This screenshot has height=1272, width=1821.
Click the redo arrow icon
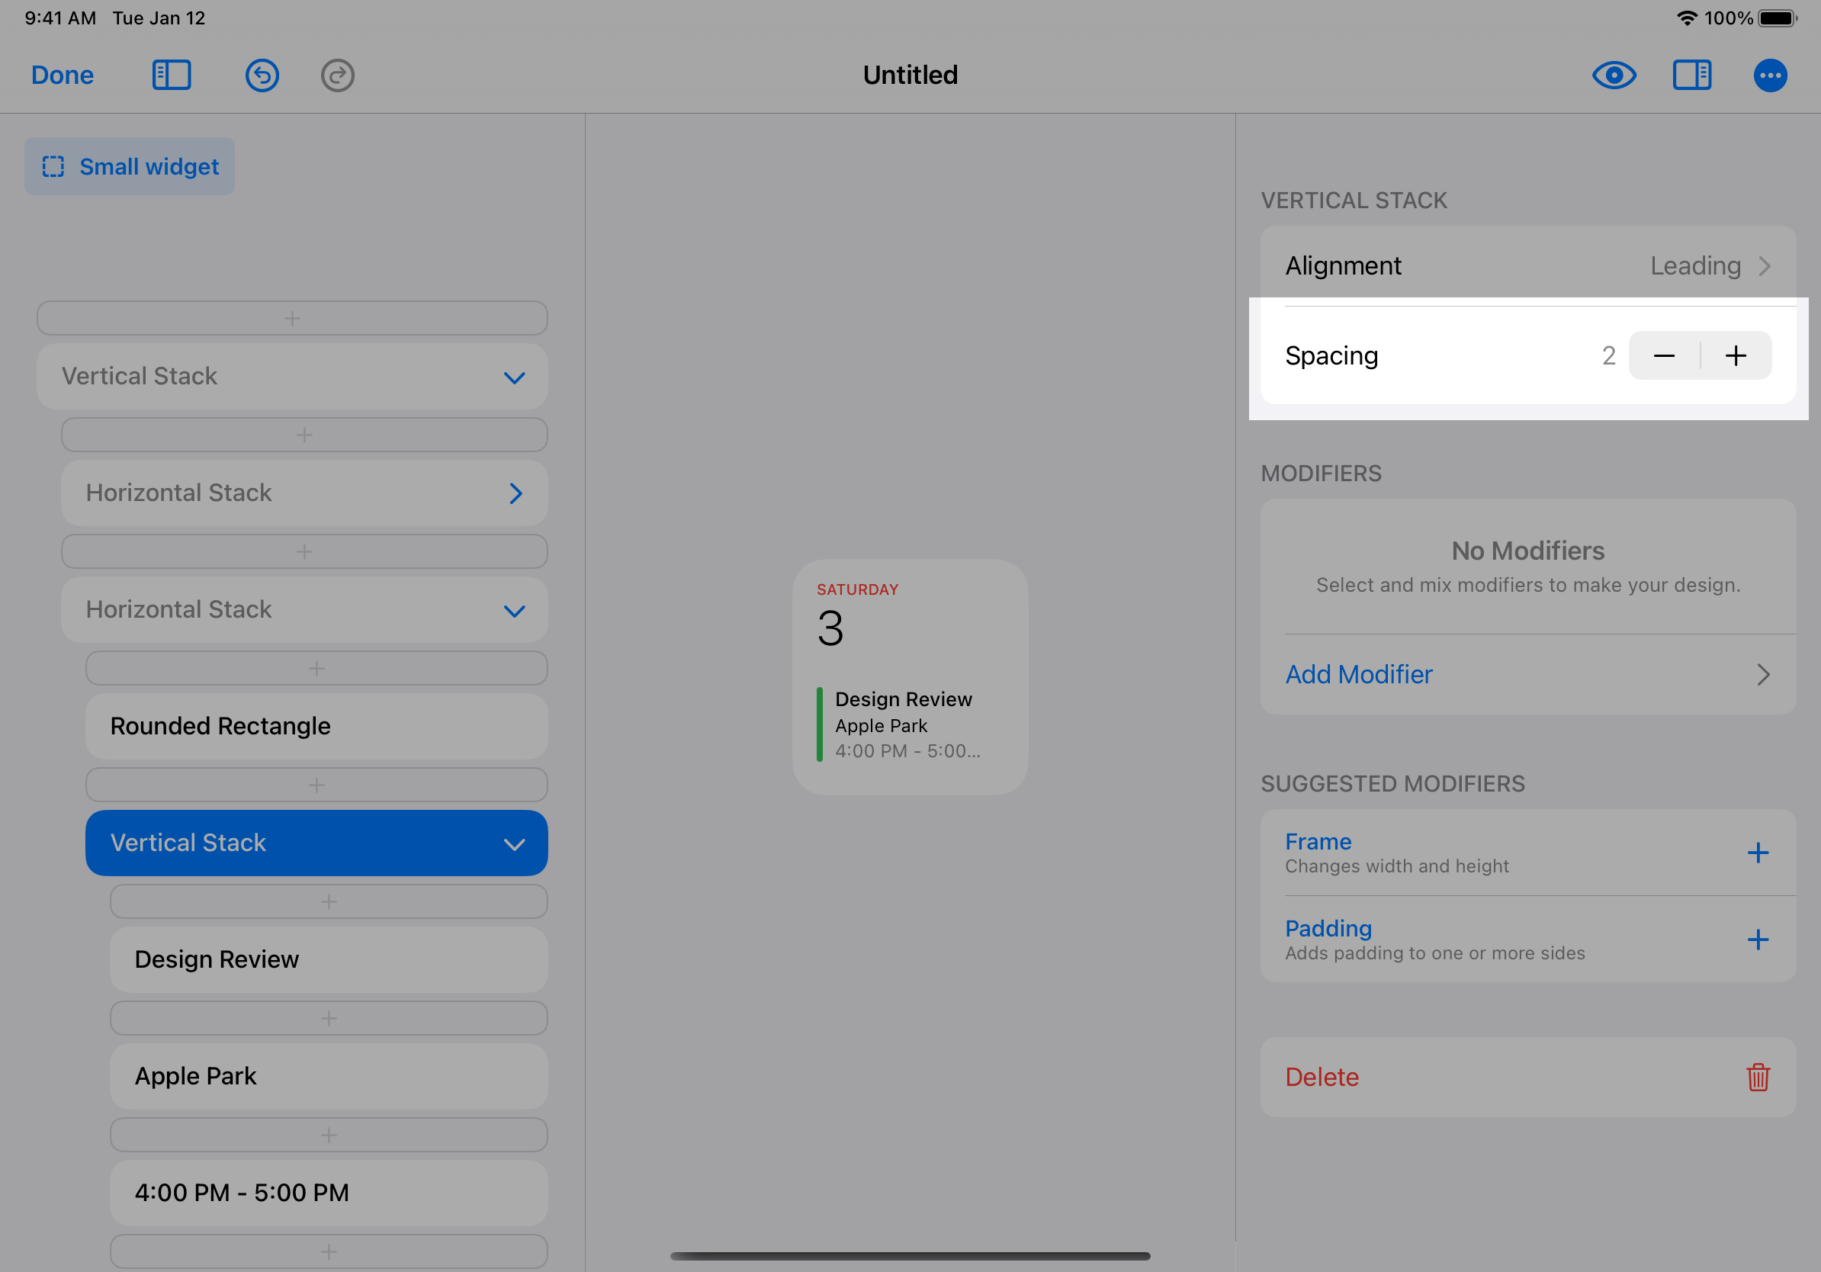pos(337,75)
